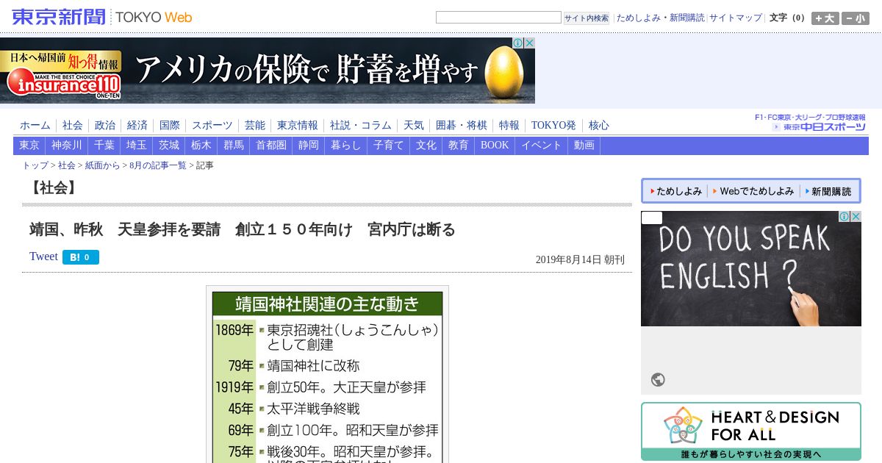Select the 文化 tab

click(426, 146)
